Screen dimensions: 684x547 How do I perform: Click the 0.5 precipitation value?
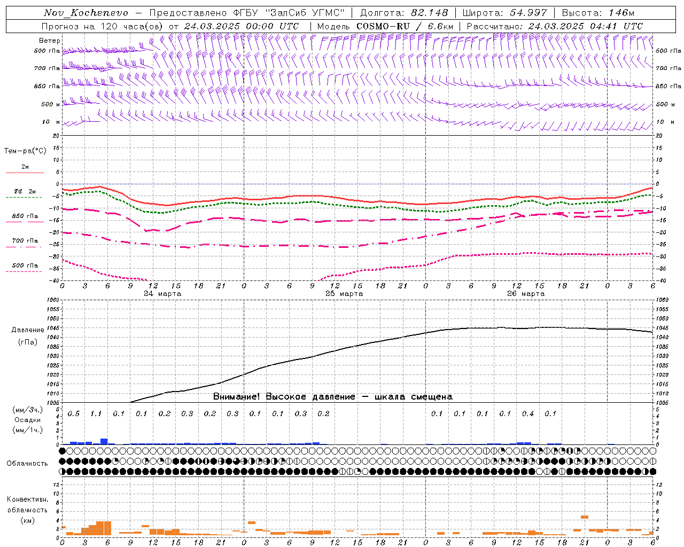(x=74, y=414)
